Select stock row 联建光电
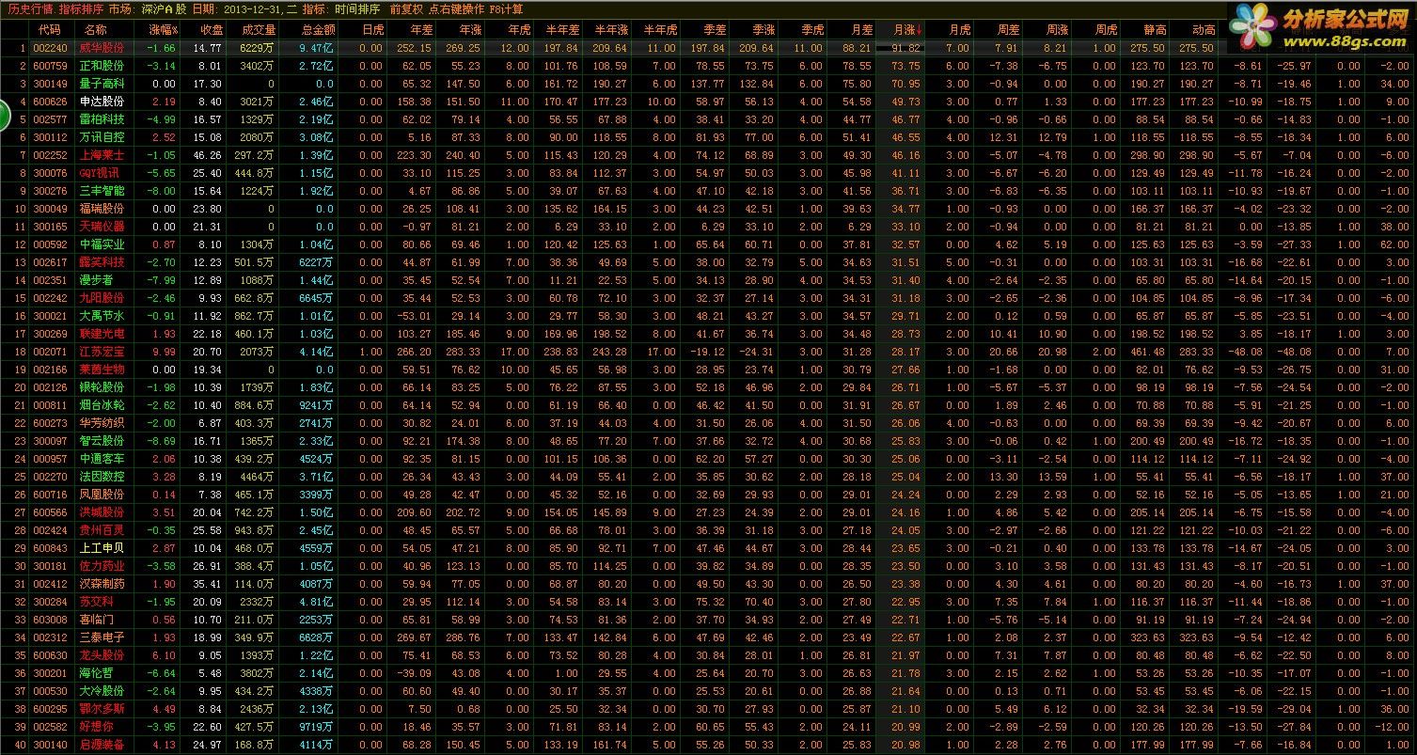1417x755 pixels. coord(708,334)
